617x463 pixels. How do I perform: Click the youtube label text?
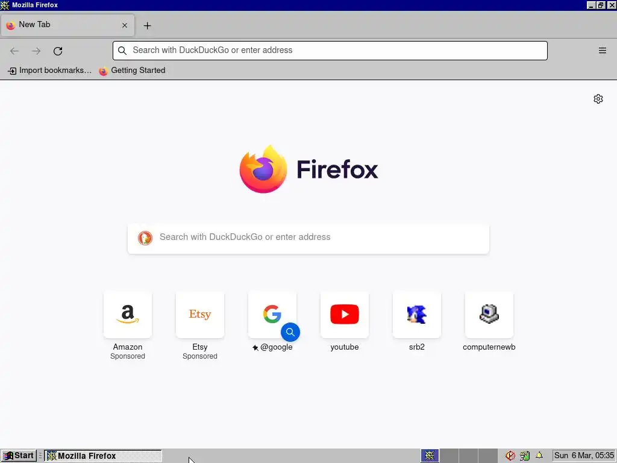[x=344, y=347]
